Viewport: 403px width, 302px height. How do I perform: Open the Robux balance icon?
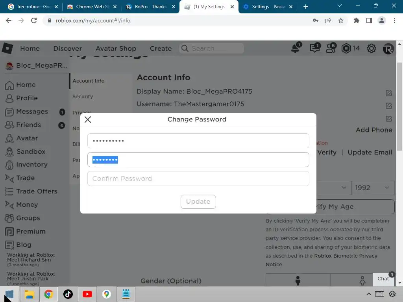pos(346,48)
